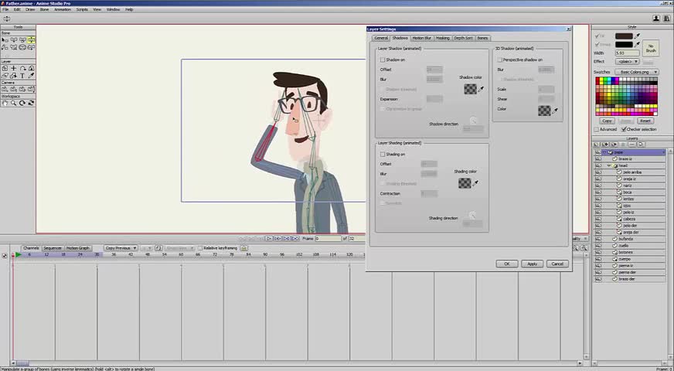Open the Effect plain dropdown
Viewport: 674px width, 371px height.
(628, 62)
